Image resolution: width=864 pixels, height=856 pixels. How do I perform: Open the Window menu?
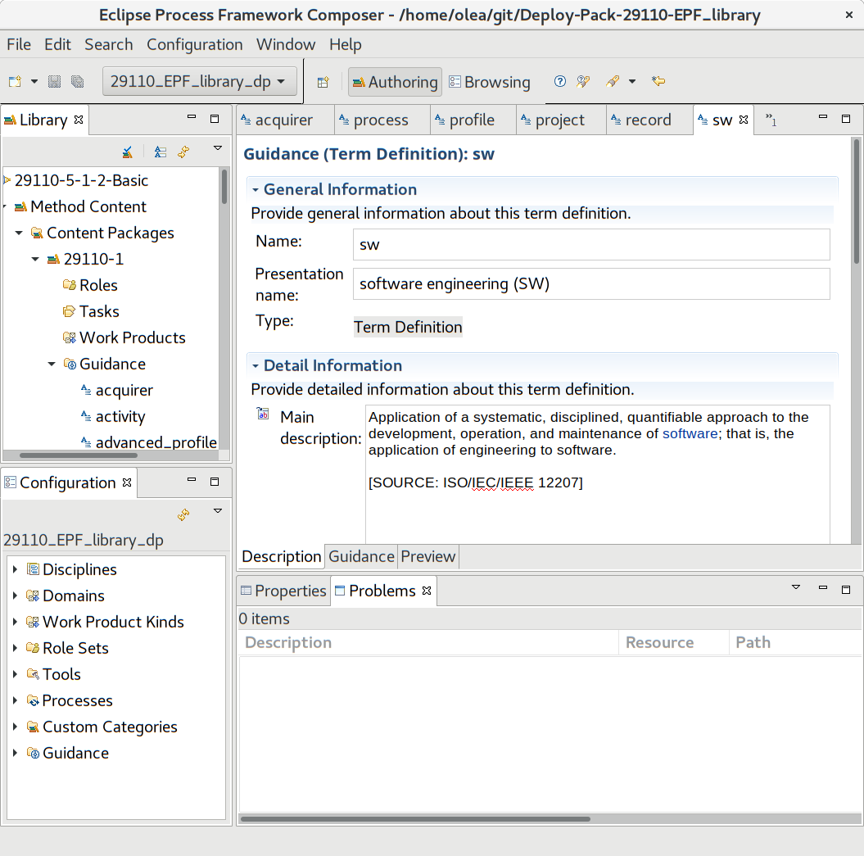286,44
